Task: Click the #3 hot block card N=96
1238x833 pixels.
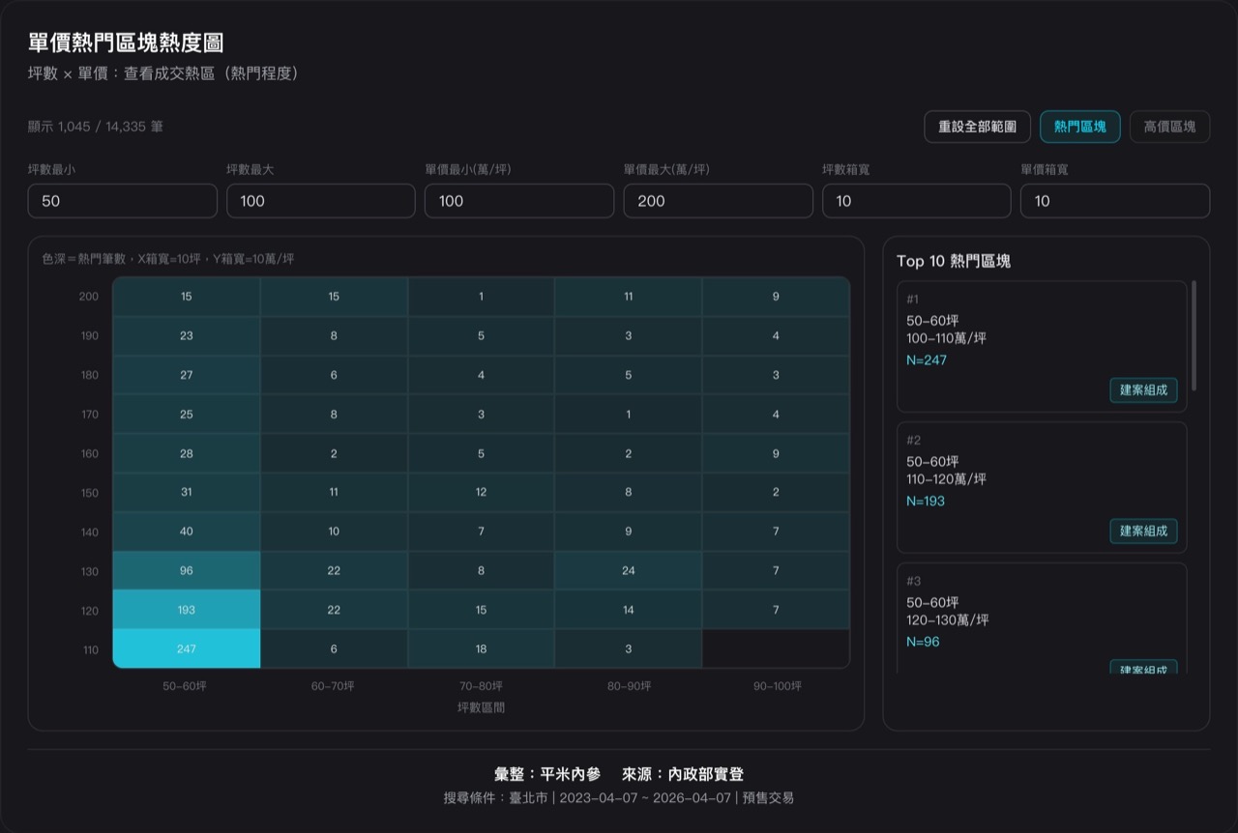Action: pyautogui.click(x=1041, y=618)
